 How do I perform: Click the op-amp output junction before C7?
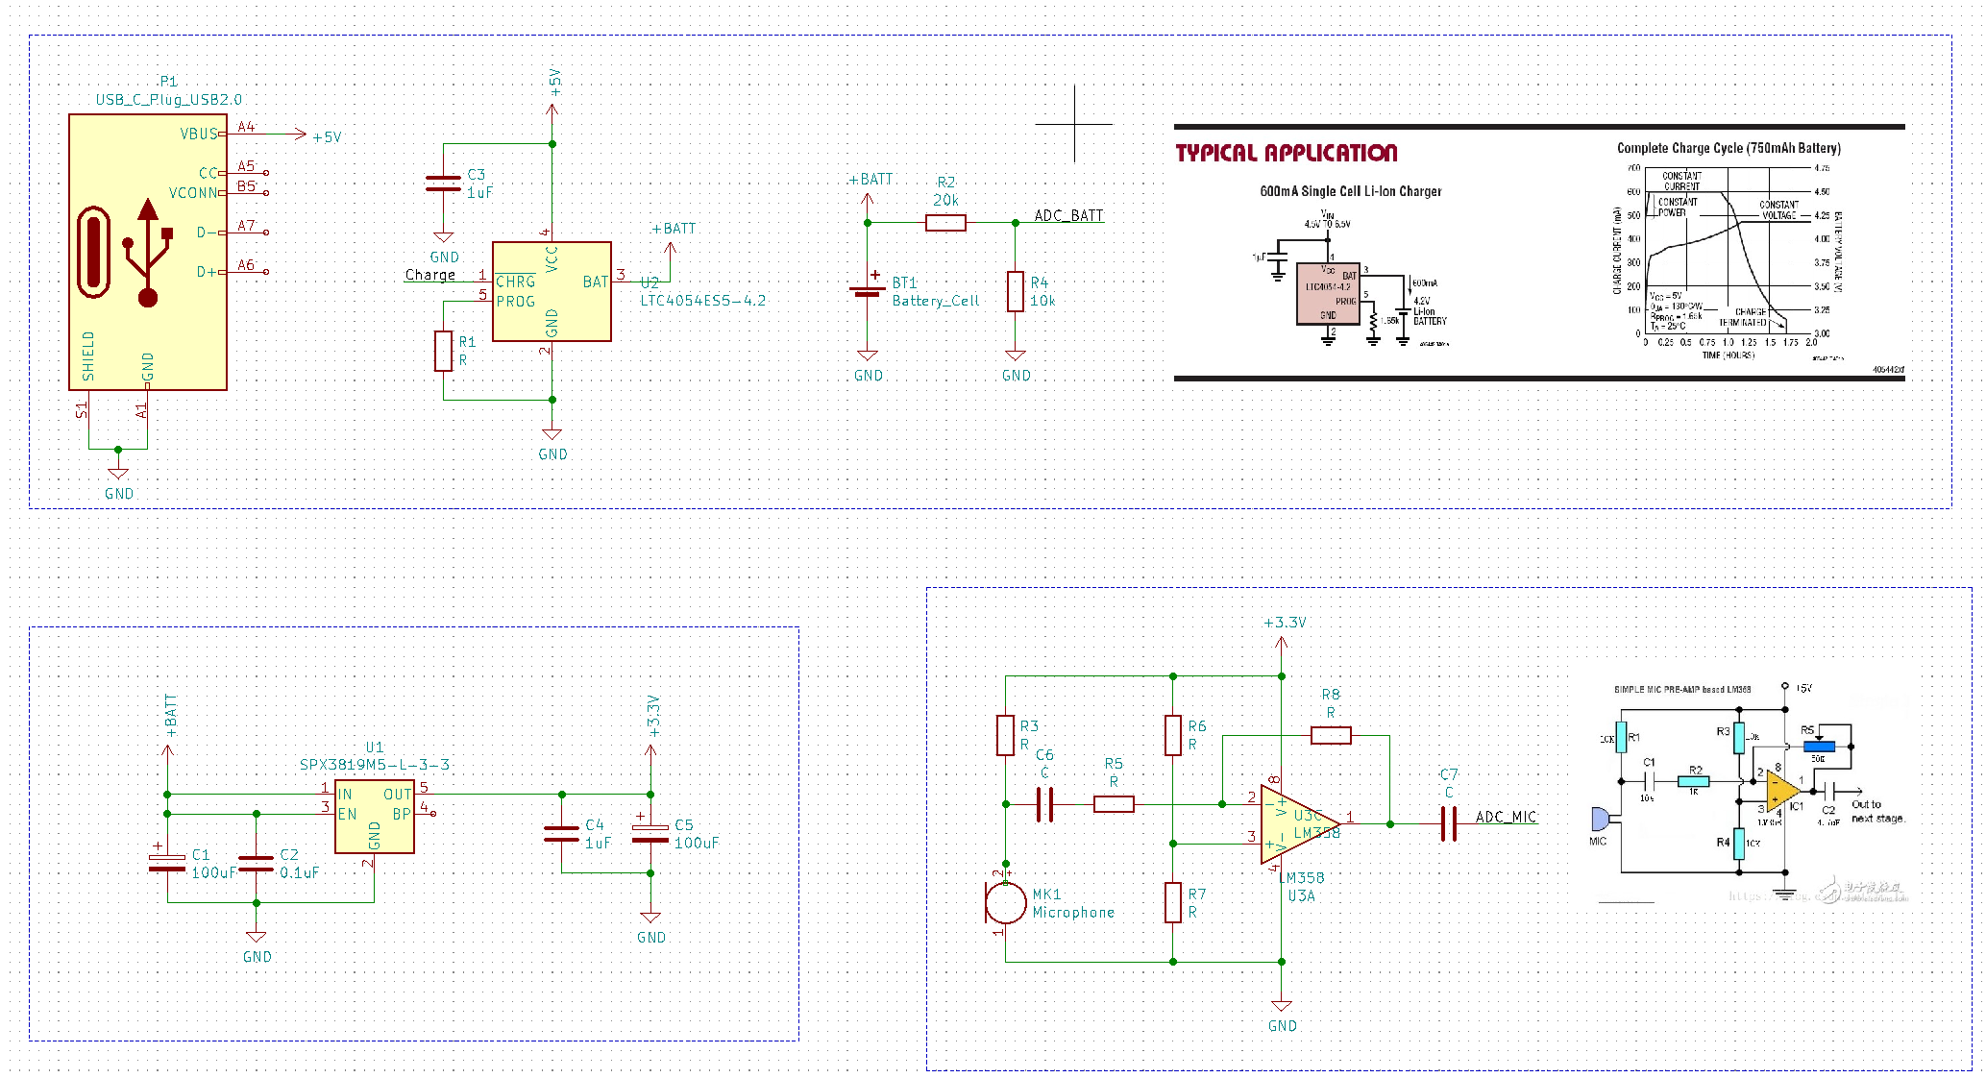(x=1389, y=824)
